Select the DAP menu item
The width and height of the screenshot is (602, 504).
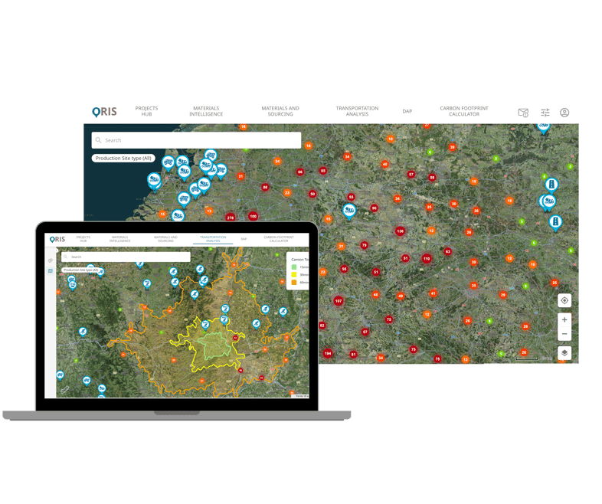407,111
